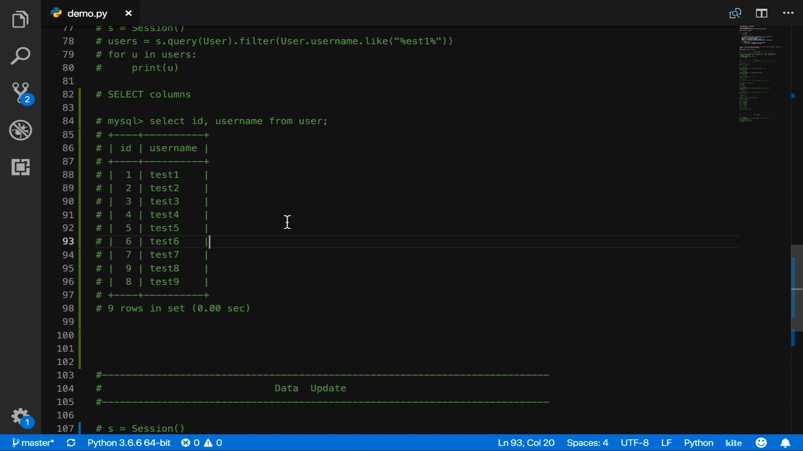Select Python 3.6.6 64-bit interpreter
The height and width of the screenshot is (451, 803).
click(129, 443)
